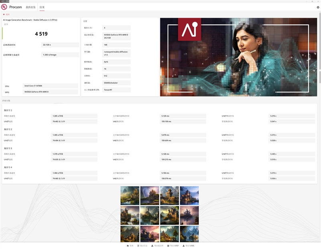
Task: Click the image count value 16
Action: coord(116,69)
